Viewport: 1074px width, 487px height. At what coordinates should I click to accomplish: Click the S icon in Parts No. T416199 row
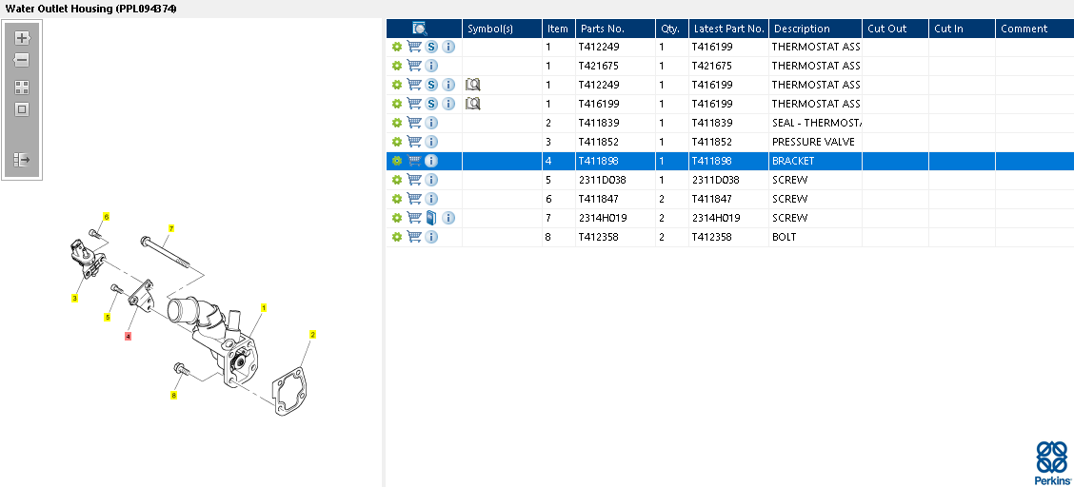[431, 104]
